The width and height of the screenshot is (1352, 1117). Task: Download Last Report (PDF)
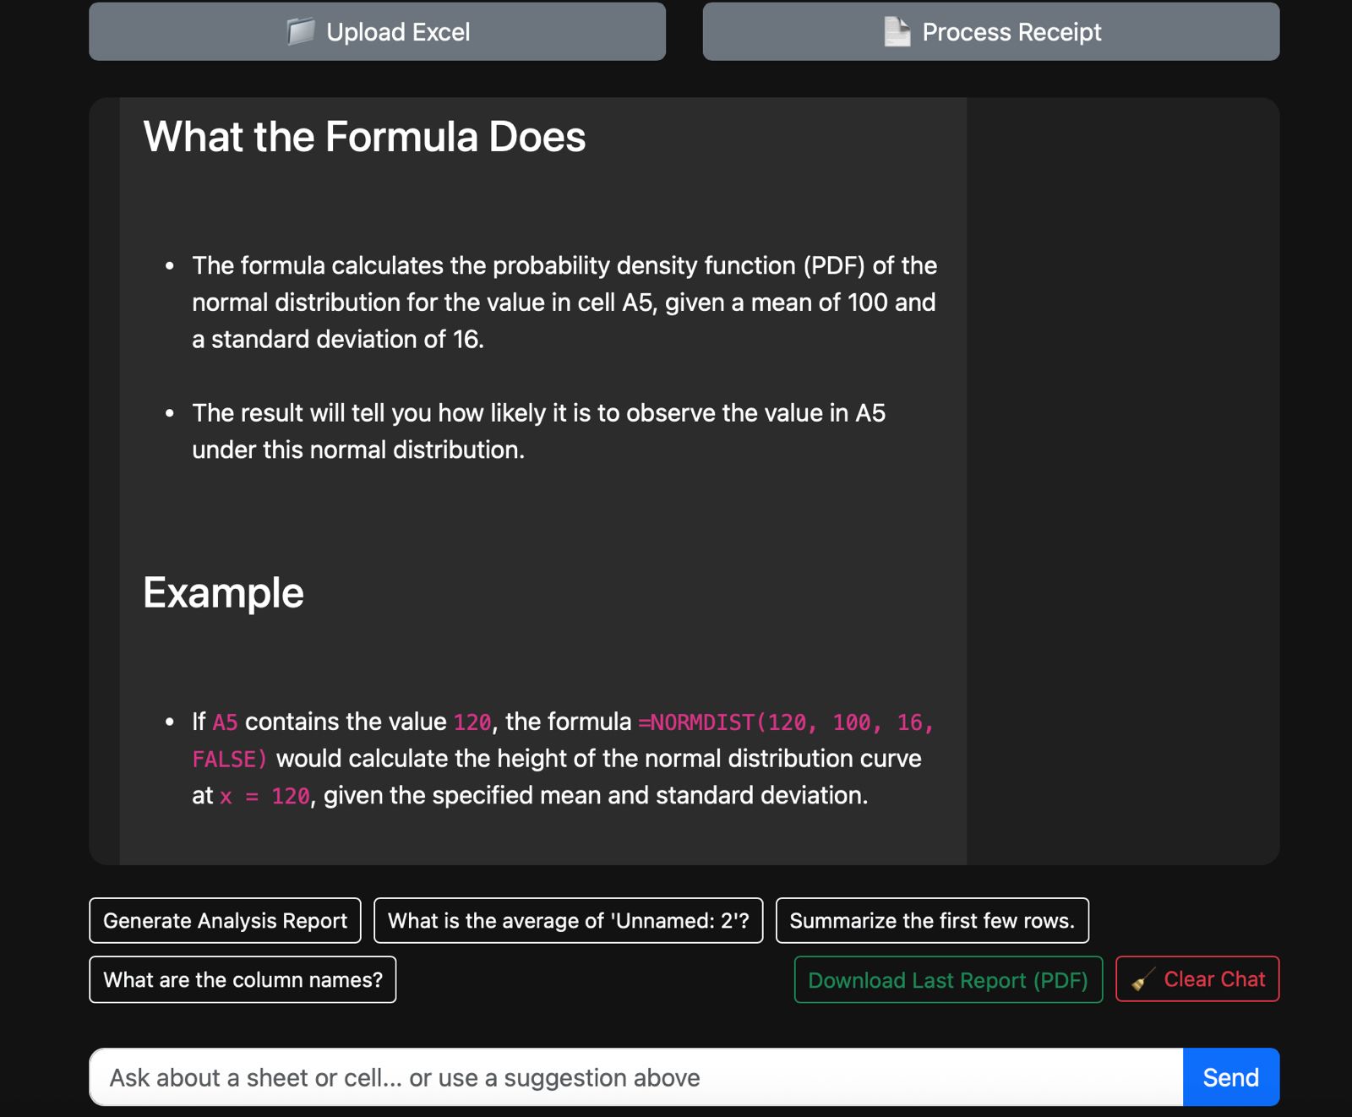point(948,979)
